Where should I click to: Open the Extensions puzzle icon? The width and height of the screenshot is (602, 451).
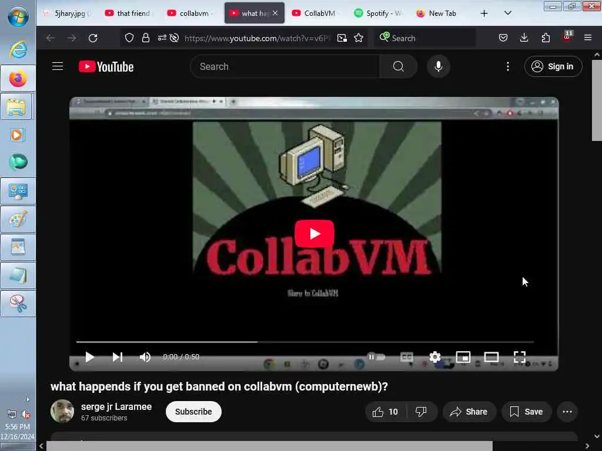click(x=546, y=38)
